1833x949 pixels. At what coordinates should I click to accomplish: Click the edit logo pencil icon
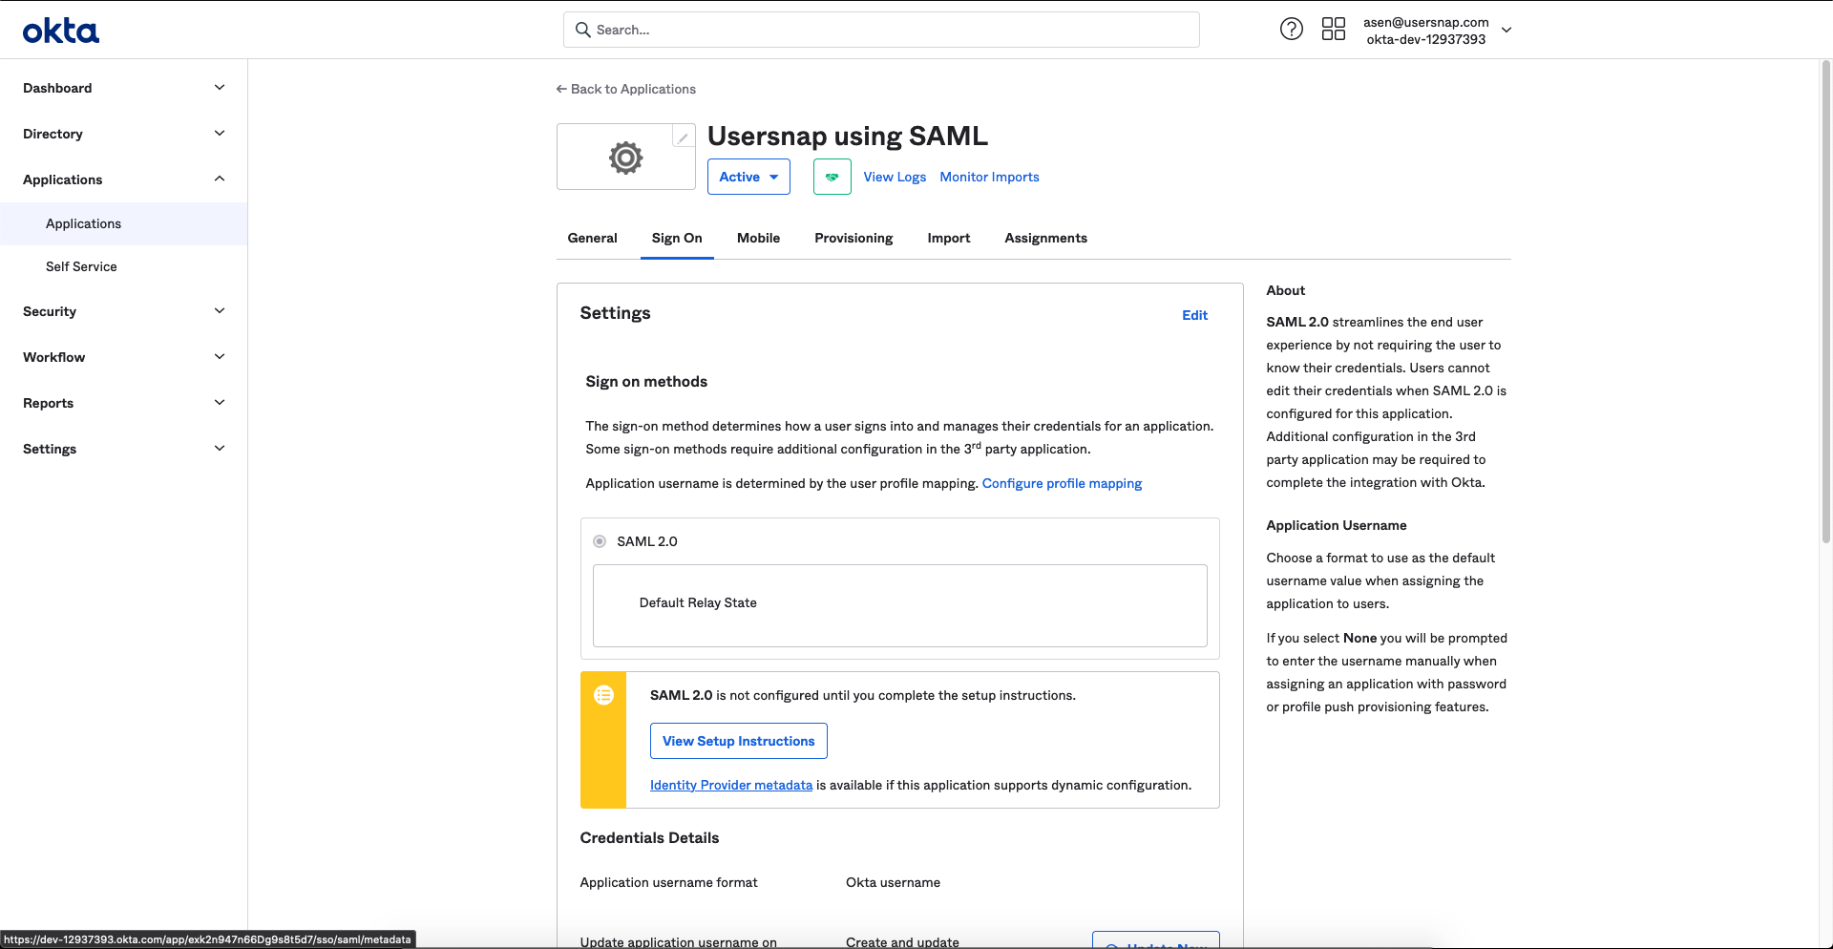683,137
